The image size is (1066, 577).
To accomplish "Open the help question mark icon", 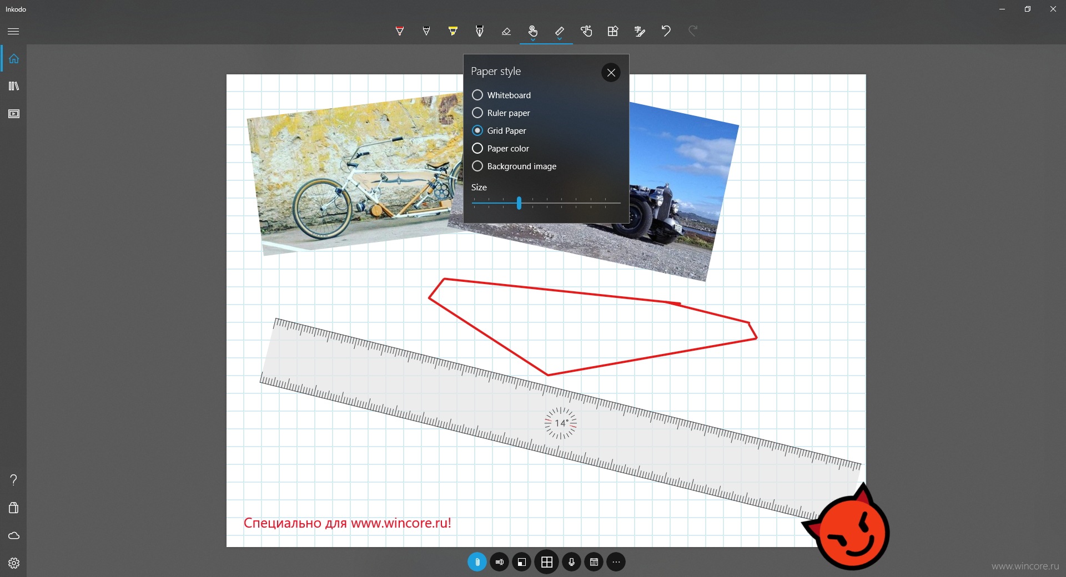I will pyautogui.click(x=14, y=480).
